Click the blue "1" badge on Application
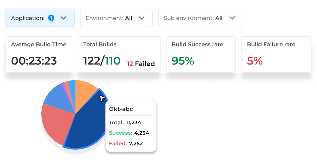The width and height of the screenshot is (317, 164). [x=51, y=18]
